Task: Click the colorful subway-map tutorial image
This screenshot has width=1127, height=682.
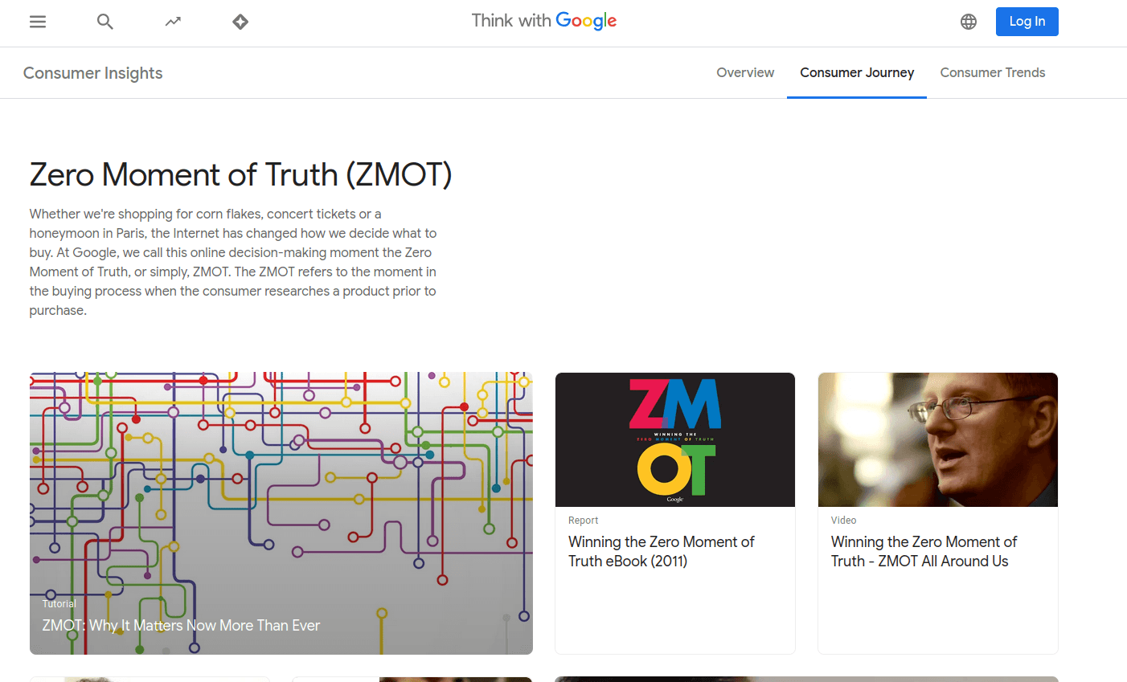Action: (x=281, y=482)
